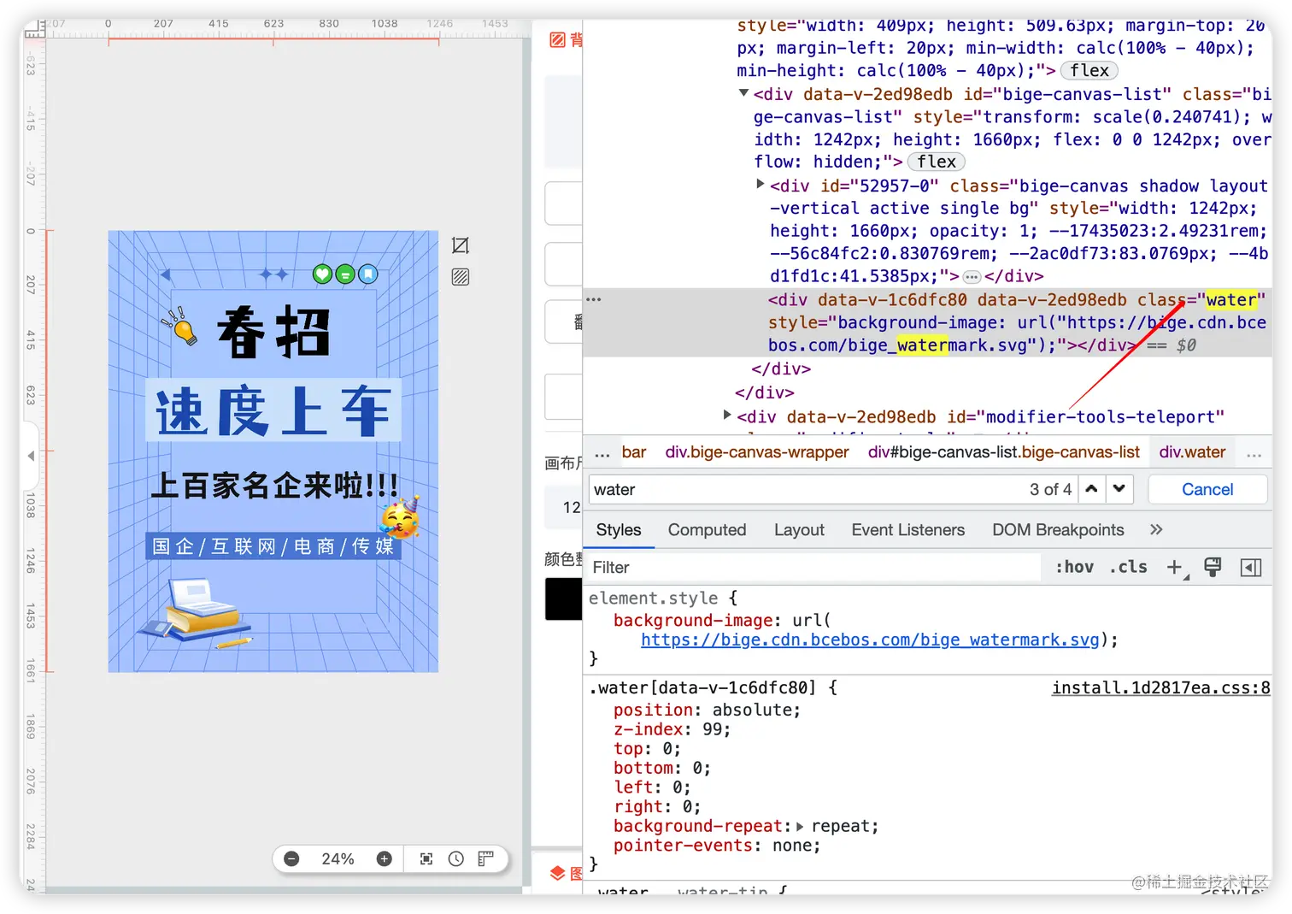
Task: Select div.bige-canvas-wrapper in the breadcrumb
Action: pos(757,451)
